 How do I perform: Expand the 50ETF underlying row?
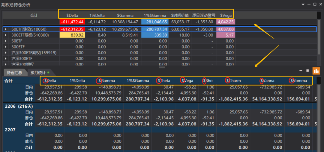point(5,41)
